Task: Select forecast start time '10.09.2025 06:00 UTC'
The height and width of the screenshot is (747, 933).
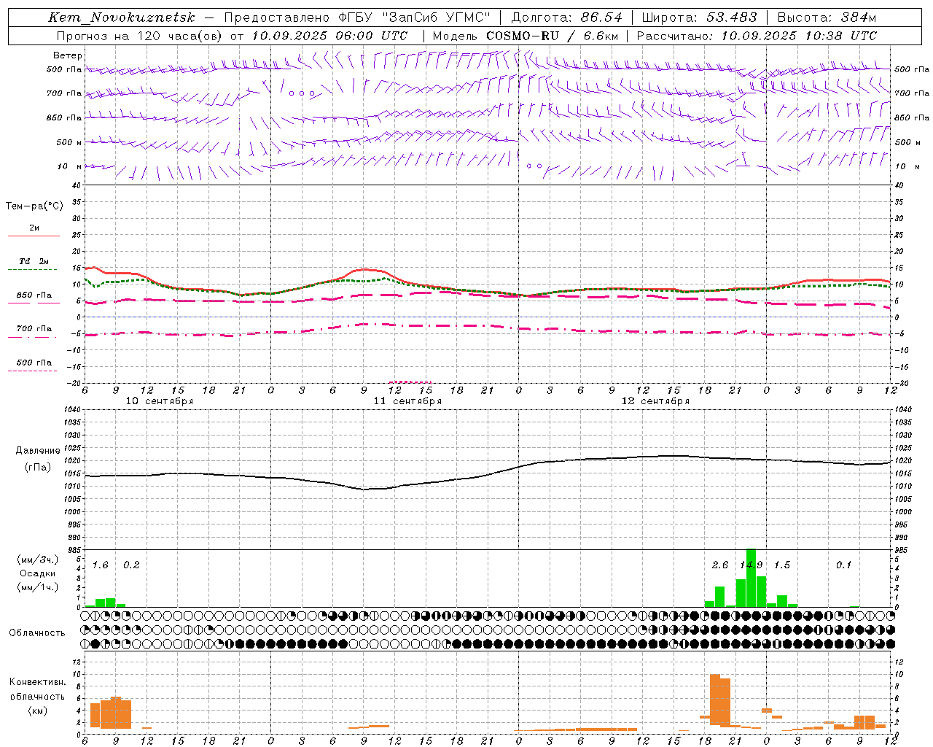Action: [329, 36]
